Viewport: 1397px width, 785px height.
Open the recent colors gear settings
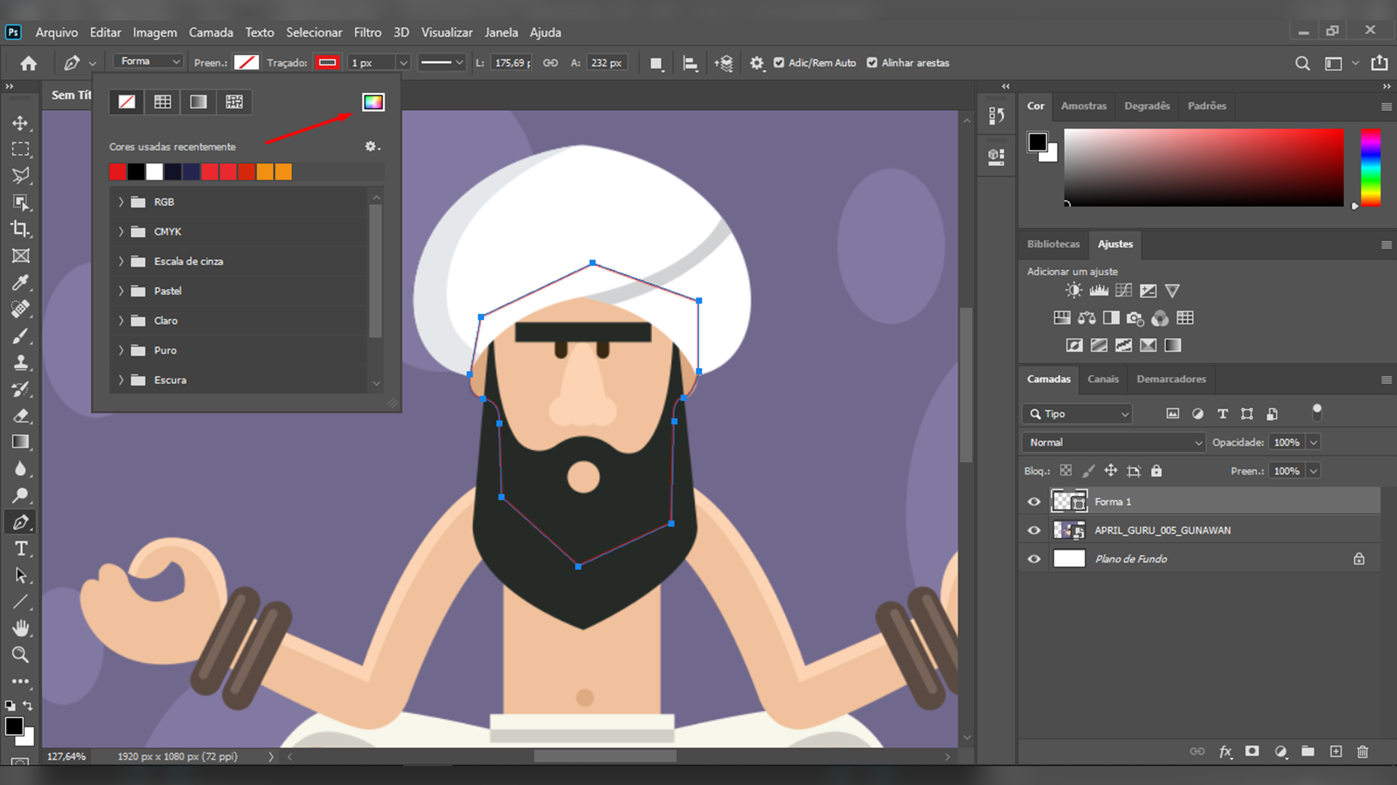372,147
